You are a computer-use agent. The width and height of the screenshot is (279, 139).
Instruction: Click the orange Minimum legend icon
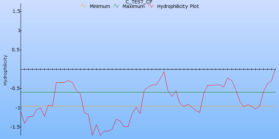tap(83, 6)
